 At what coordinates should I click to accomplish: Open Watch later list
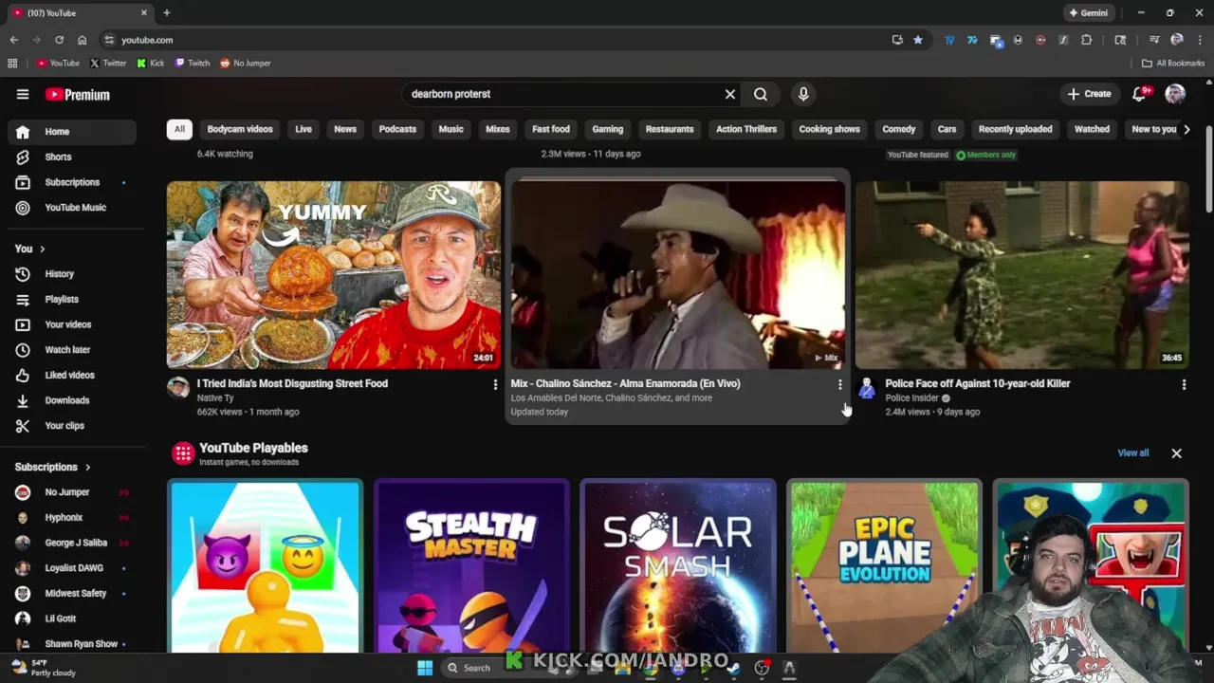click(x=72, y=349)
